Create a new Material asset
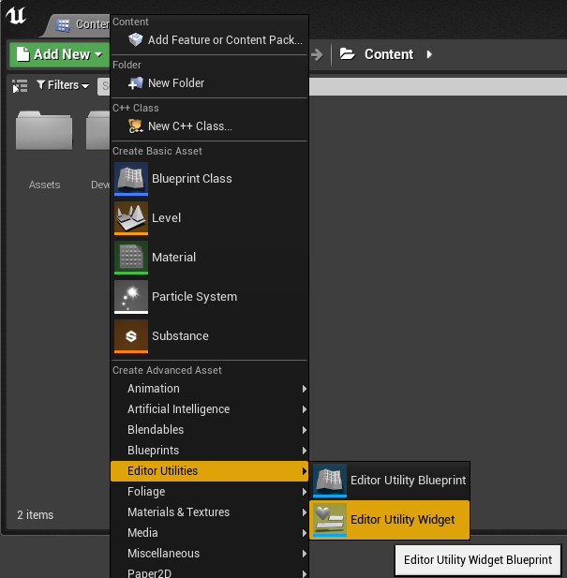This screenshot has height=578, width=567. [x=209, y=258]
